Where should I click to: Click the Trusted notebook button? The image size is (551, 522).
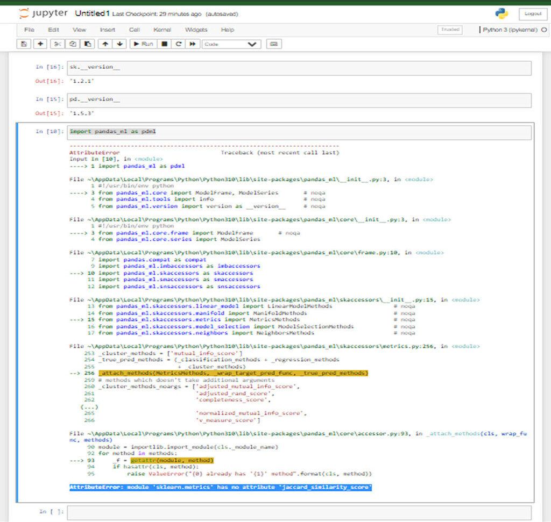[x=450, y=30]
